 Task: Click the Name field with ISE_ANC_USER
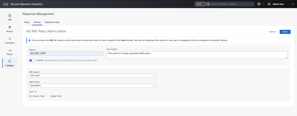pos(66,53)
